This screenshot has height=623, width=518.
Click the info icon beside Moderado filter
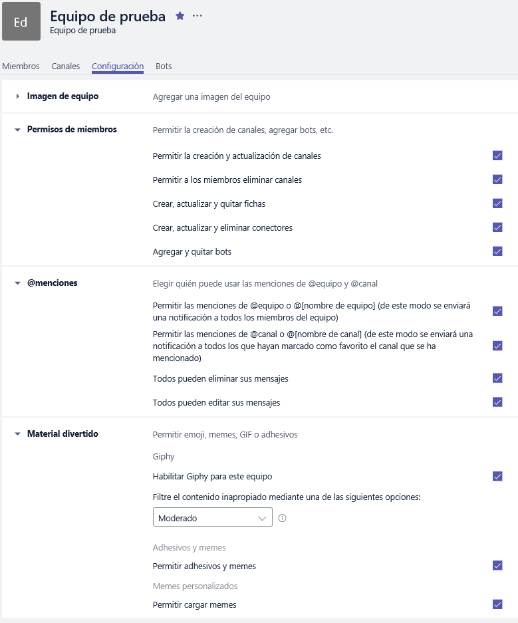(x=283, y=518)
